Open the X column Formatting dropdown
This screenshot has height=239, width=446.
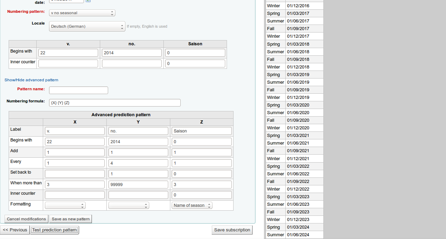click(x=65, y=205)
